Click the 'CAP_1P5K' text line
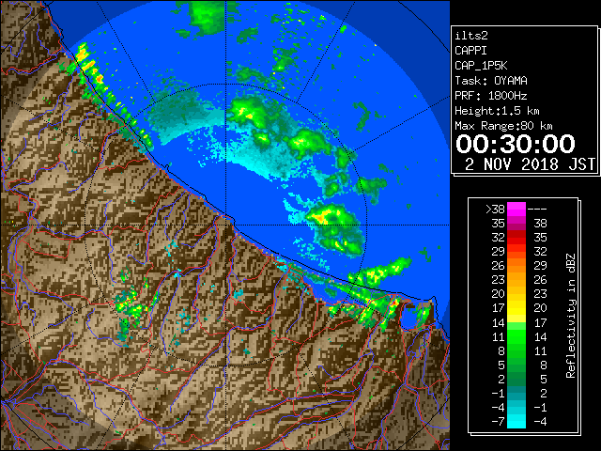The height and width of the screenshot is (451, 601). [481, 66]
